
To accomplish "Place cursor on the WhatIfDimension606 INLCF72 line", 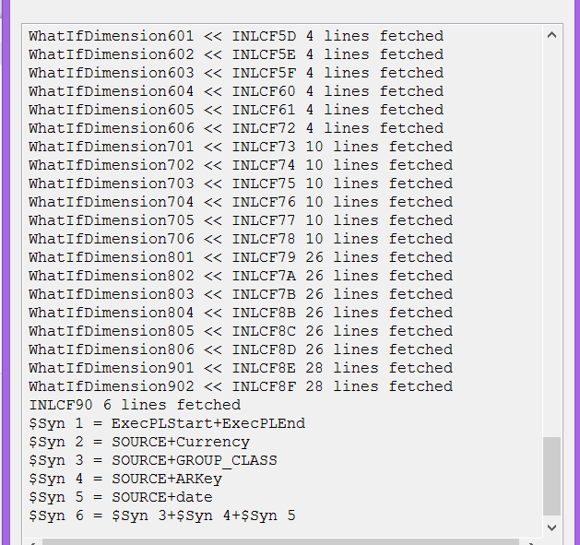I will click(x=235, y=128).
